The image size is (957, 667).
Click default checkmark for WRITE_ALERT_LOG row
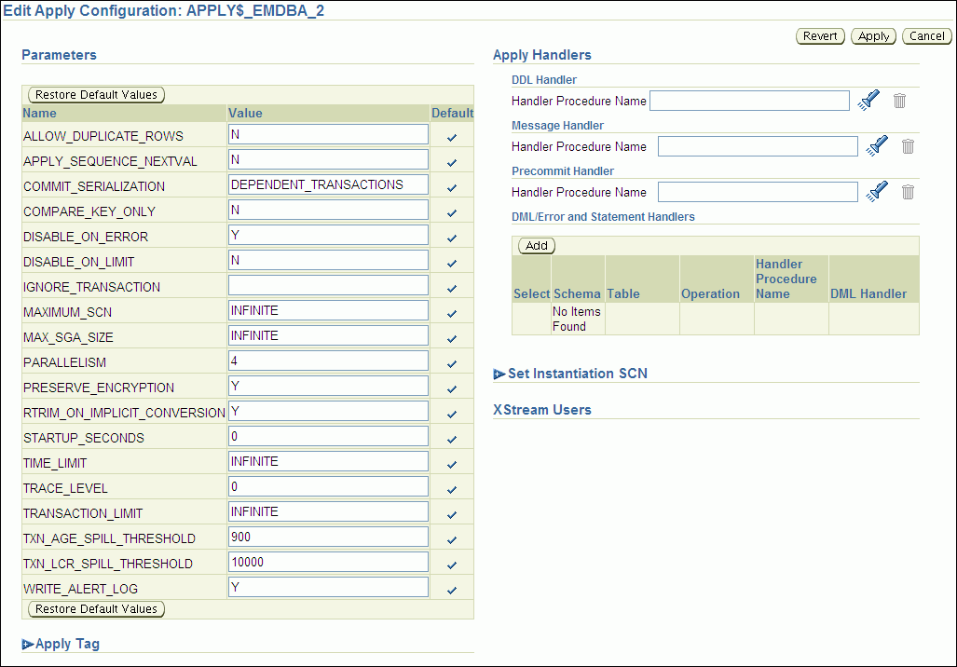pyautogui.click(x=452, y=590)
